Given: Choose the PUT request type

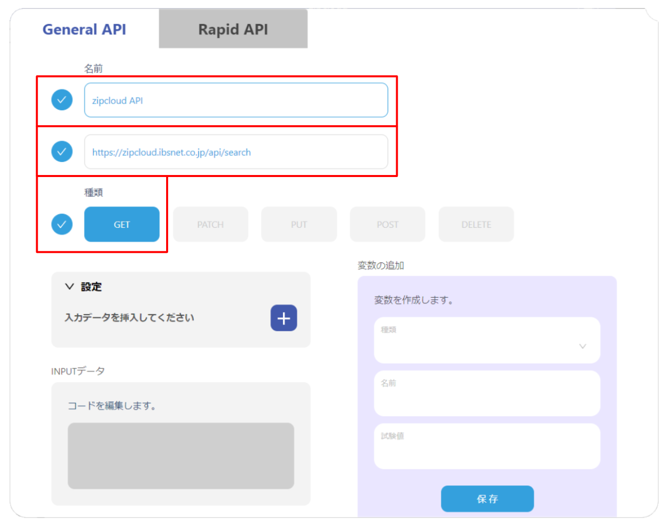Looking at the screenshot, I should [299, 224].
